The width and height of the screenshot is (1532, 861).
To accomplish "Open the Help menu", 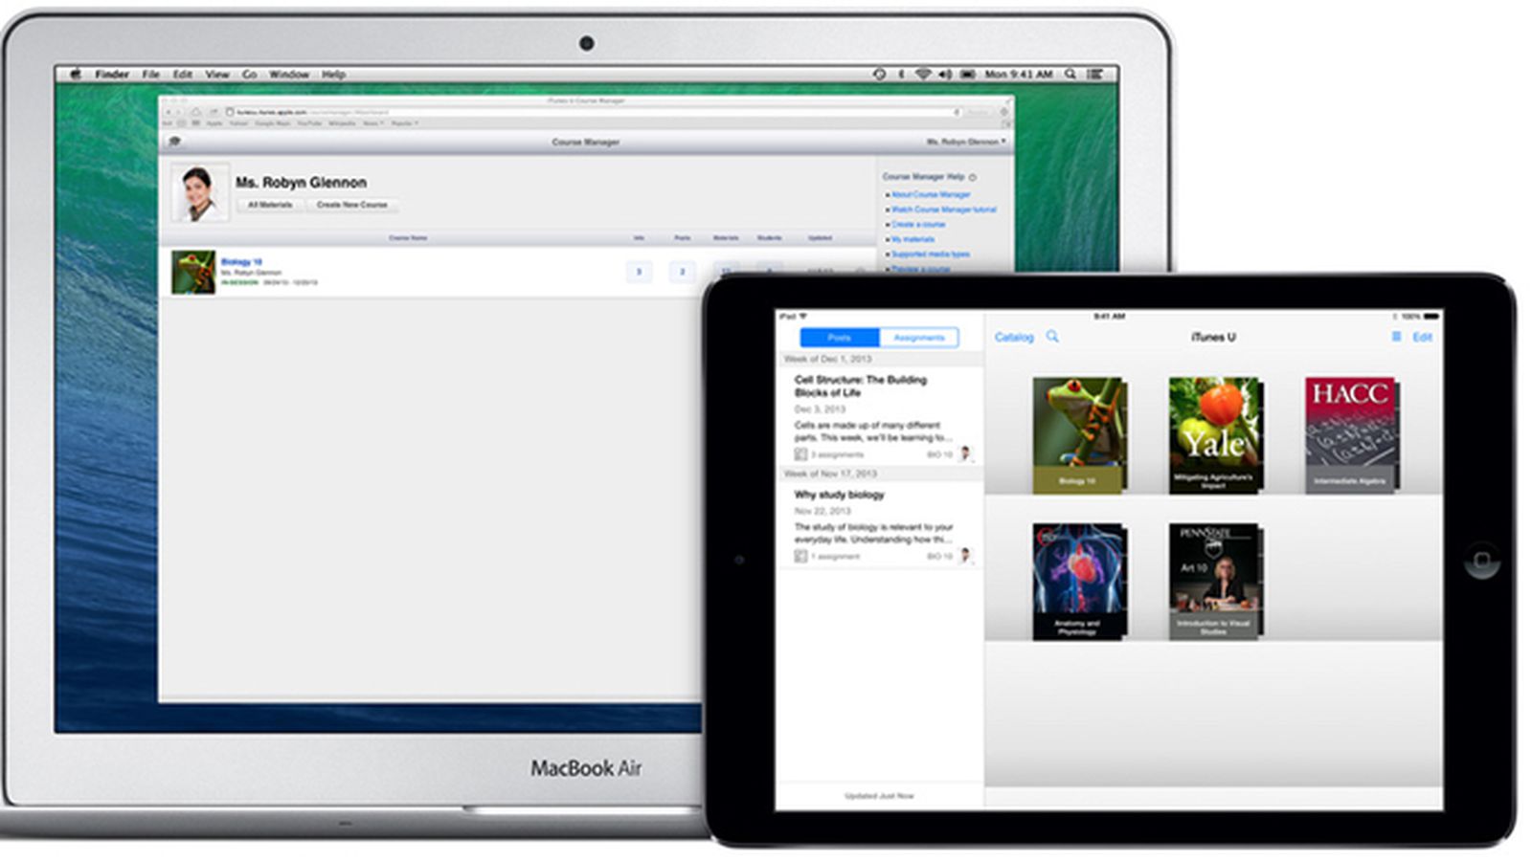I will [x=333, y=74].
